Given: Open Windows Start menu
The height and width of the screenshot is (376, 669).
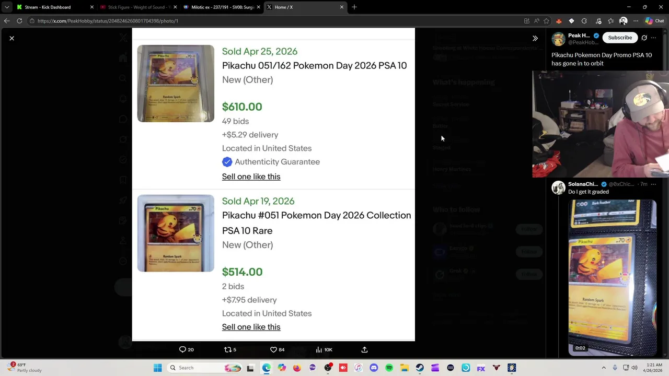Looking at the screenshot, I should (157, 368).
